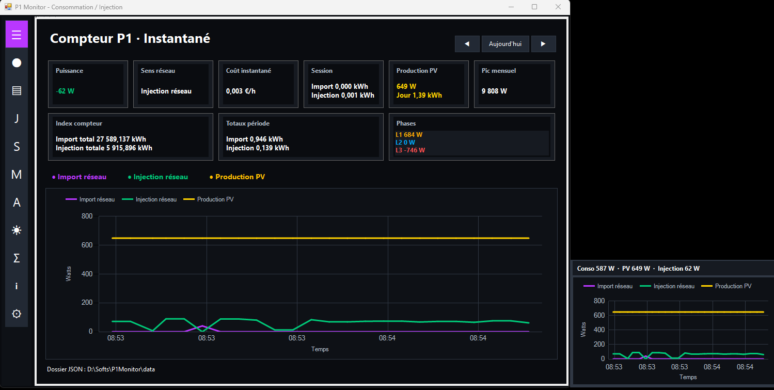This screenshot has width=774, height=390.
Task: Open the gear settings sidebar icon
Action: coord(17,314)
